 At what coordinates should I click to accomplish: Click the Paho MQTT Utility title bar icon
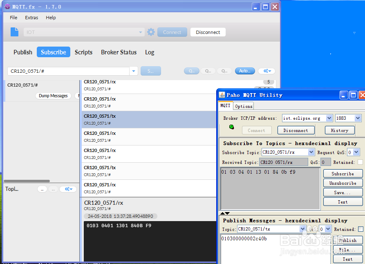coord(221,95)
